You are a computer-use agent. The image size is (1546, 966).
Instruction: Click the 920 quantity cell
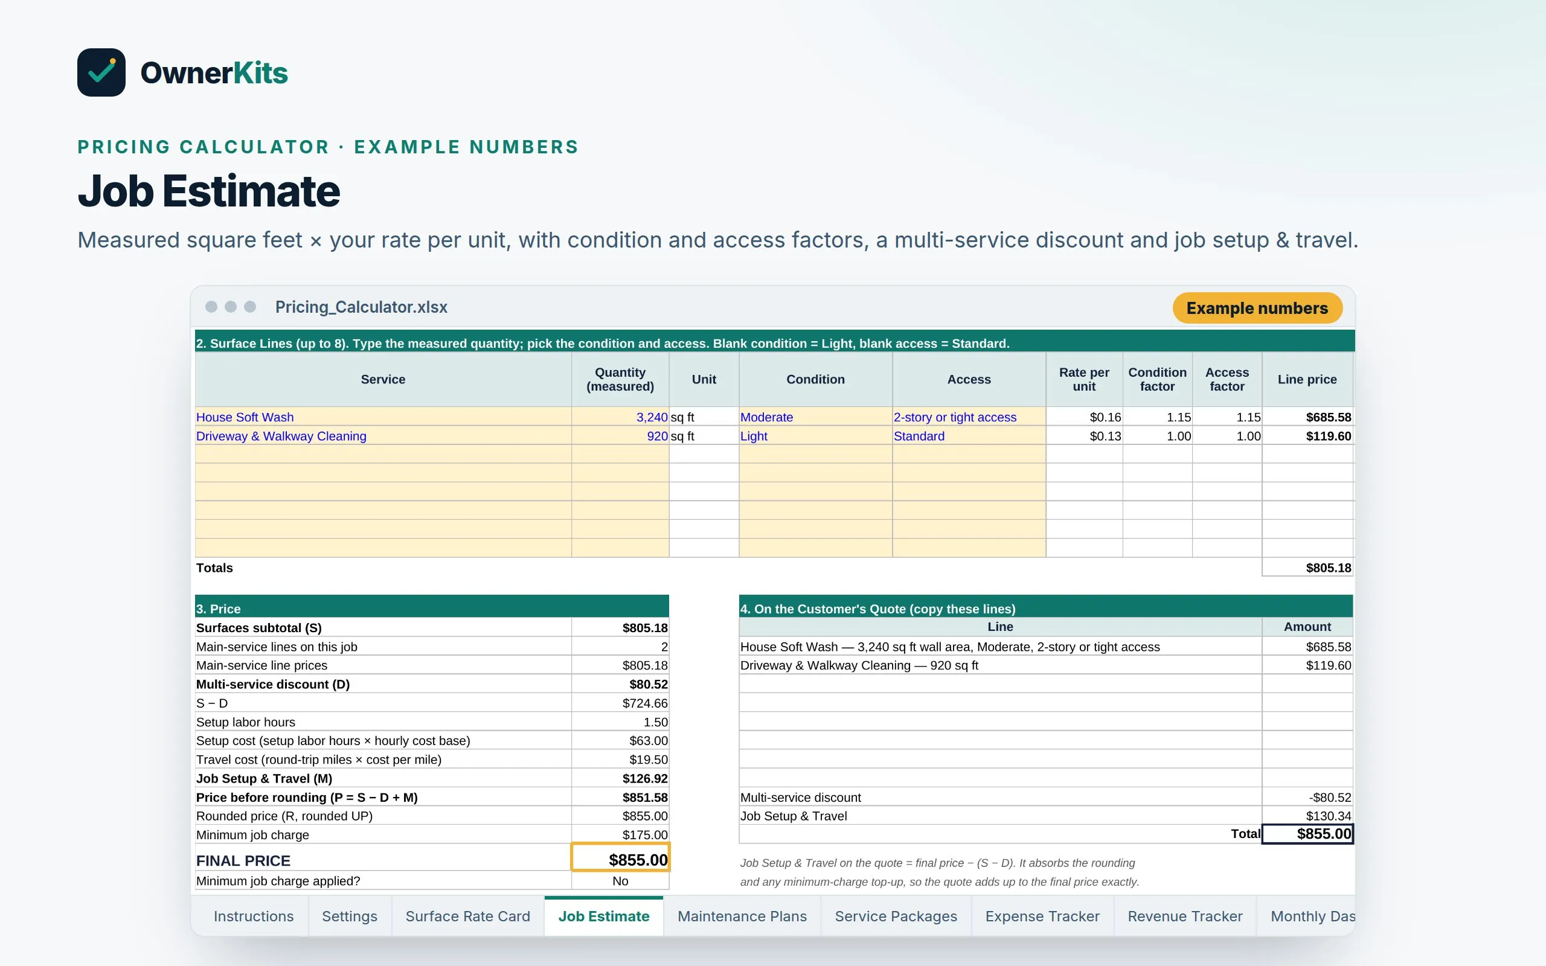(x=620, y=436)
